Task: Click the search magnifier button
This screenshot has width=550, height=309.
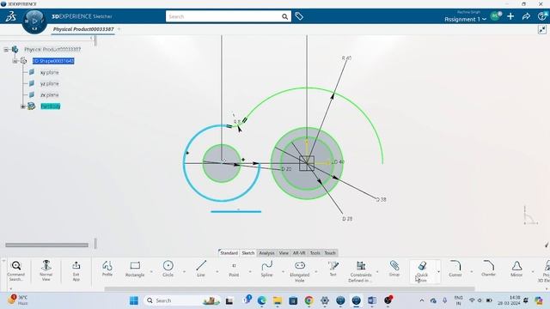Action: coord(284,16)
